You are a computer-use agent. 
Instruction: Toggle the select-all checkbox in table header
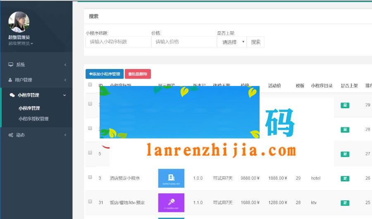click(x=90, y=85)
